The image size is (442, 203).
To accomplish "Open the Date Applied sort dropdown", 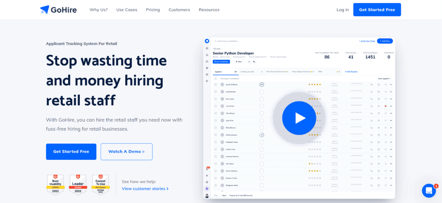I will point(384,78).
